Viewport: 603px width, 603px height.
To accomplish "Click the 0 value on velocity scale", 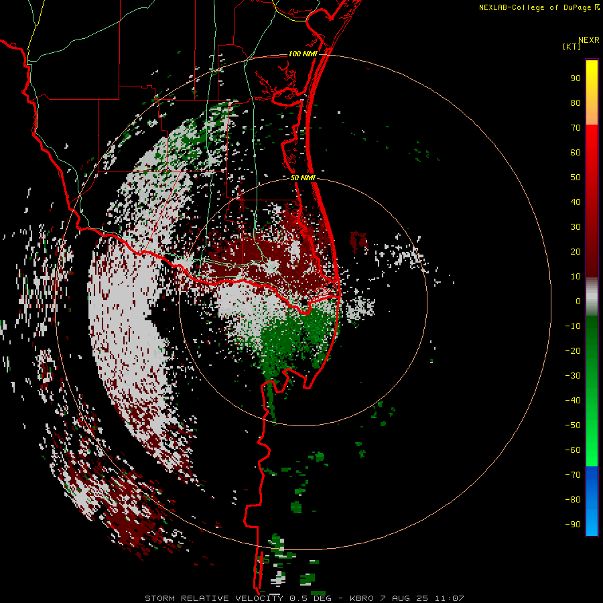I will [578, 301].
